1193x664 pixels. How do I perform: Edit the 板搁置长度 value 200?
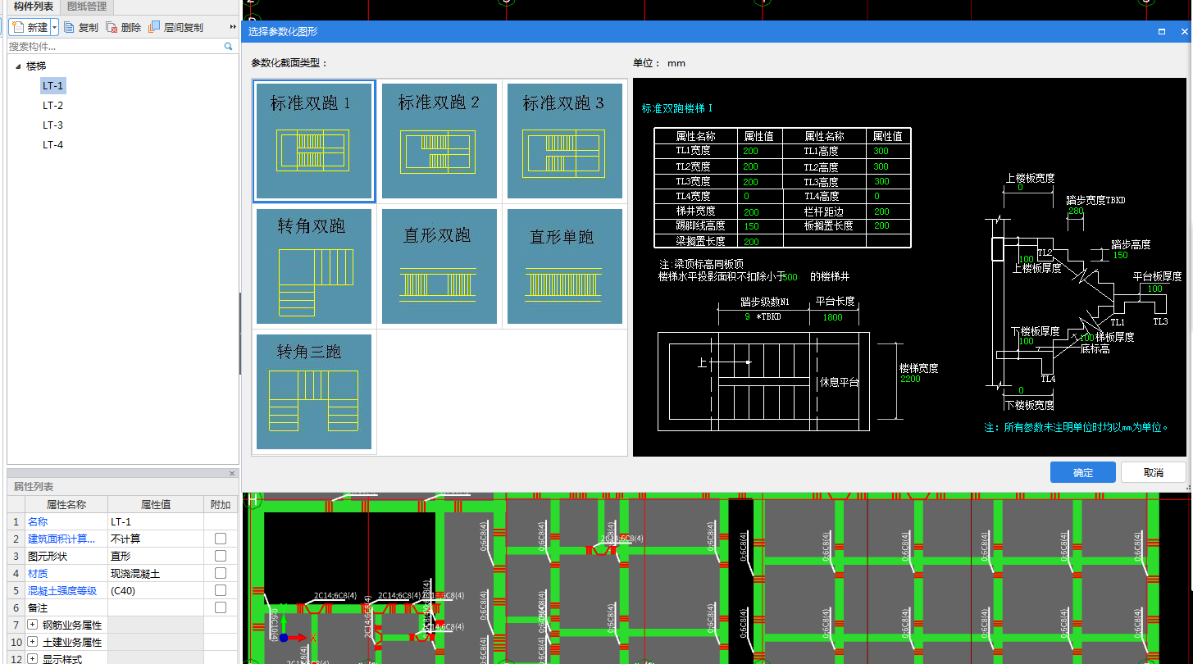point(881,225)
